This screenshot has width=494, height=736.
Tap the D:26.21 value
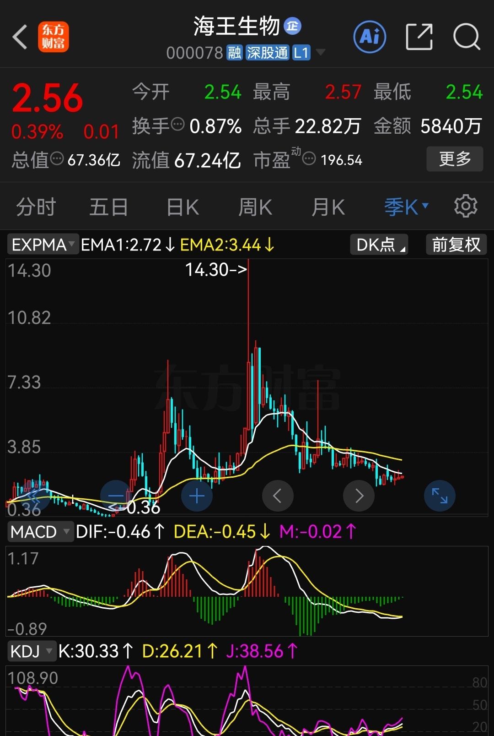[180, 651]
